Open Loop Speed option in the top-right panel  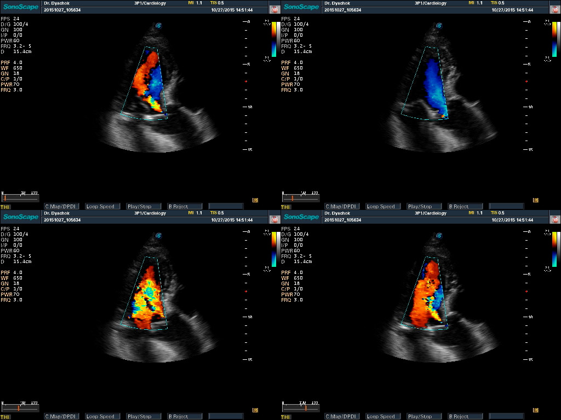tap(383, 207)
